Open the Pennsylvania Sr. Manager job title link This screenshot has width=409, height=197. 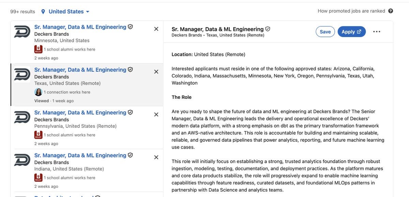[80, 112]
